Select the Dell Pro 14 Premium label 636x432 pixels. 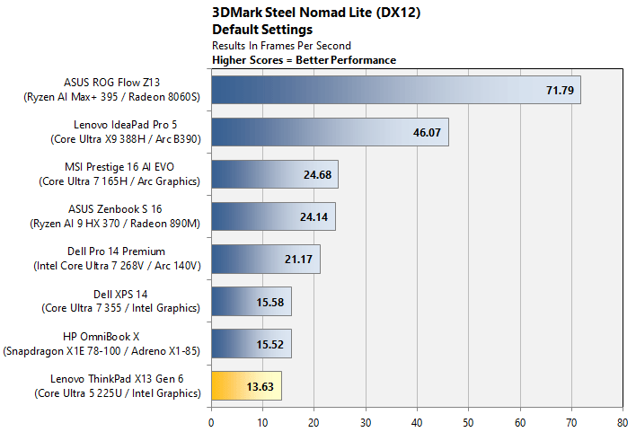click(x=116, y=251)
